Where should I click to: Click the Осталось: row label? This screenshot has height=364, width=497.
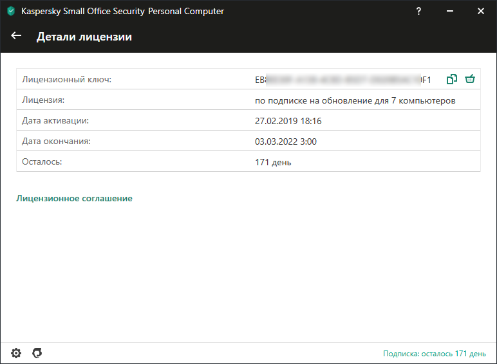point(42,162)
